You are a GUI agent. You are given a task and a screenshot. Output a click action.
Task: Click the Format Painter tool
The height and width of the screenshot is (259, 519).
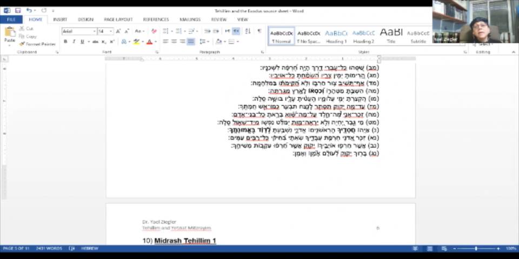coord(37,44)
